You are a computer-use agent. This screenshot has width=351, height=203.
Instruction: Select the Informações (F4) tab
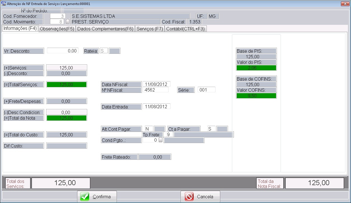(x=20, y=28)
